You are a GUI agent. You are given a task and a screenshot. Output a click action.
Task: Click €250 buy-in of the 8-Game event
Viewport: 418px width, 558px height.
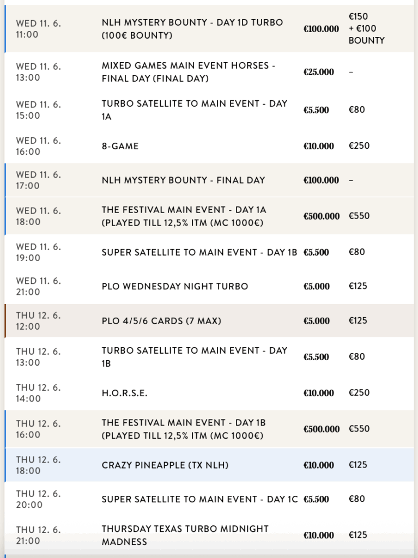(x=359, y=146)
